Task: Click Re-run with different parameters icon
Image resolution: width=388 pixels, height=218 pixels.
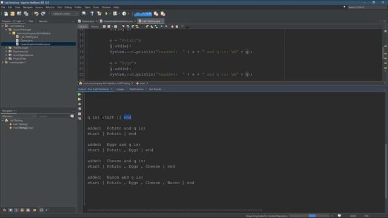Action: pos(79,99)
